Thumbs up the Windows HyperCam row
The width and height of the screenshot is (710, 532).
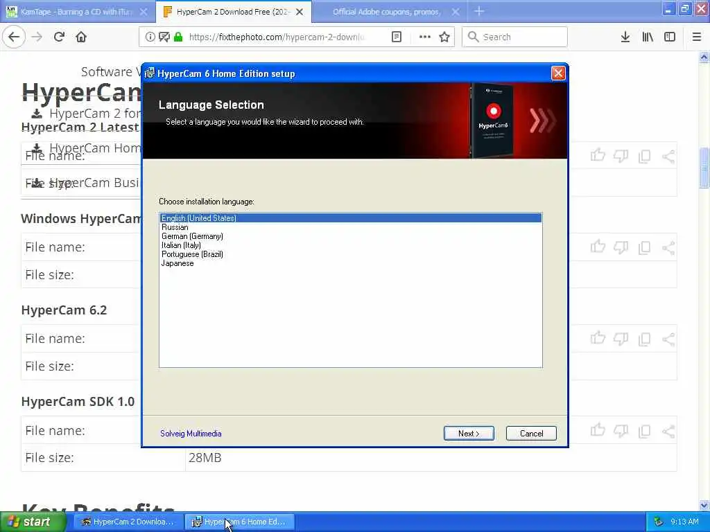click(x=598, y=247)
